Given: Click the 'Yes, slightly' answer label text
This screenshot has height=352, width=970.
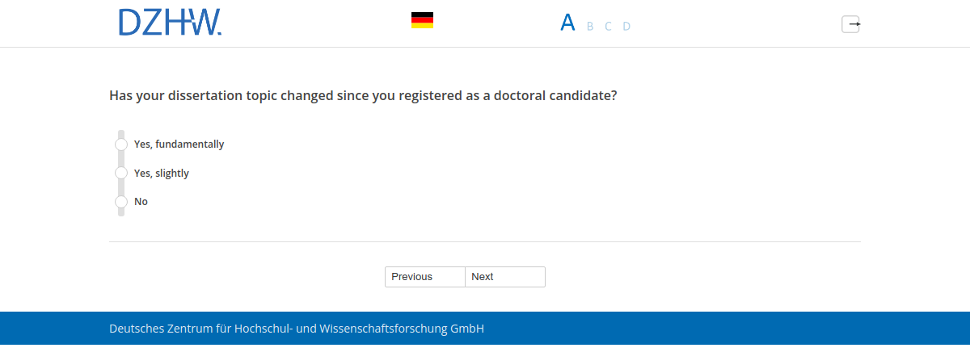Looking at the screenshot, I should coord(162,174).
